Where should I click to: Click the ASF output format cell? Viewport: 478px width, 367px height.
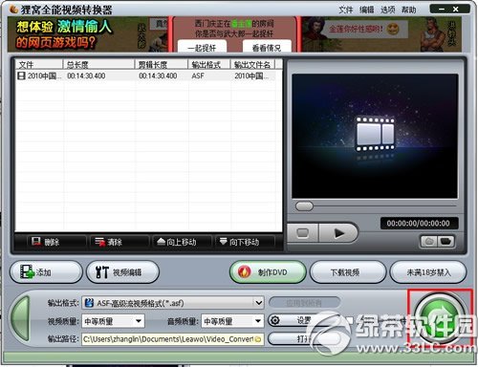click(x=198, y=76)
